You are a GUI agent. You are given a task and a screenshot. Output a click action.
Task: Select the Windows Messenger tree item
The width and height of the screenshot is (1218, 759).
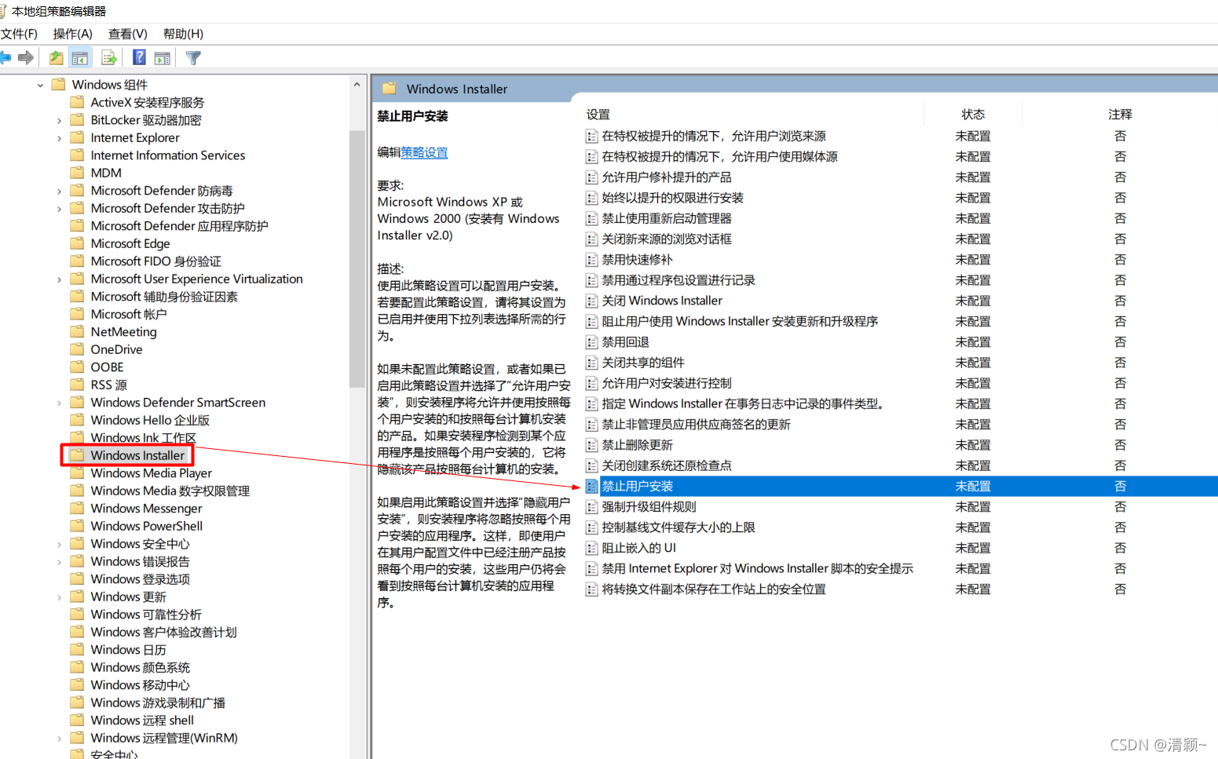pyautogui.click(x=146, y=509)
